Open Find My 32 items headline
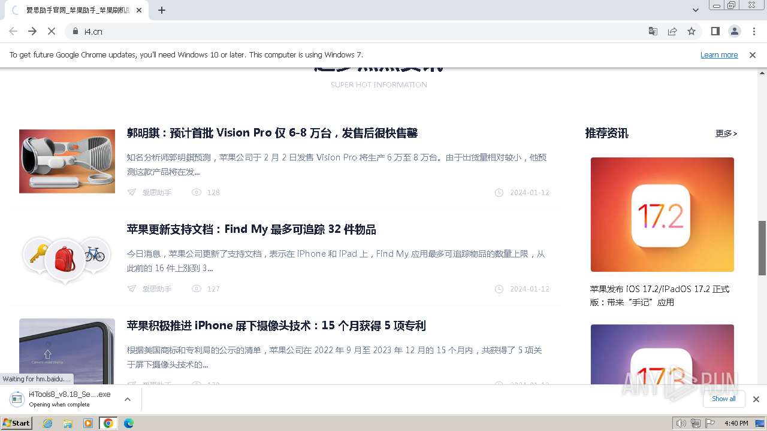The height and width of the screenshot is (431, 767). click(x=251, y=229)
